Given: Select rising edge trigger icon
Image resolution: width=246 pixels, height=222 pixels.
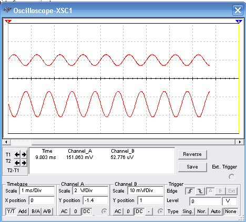Looking at the screenshot, I should (190, 191).
